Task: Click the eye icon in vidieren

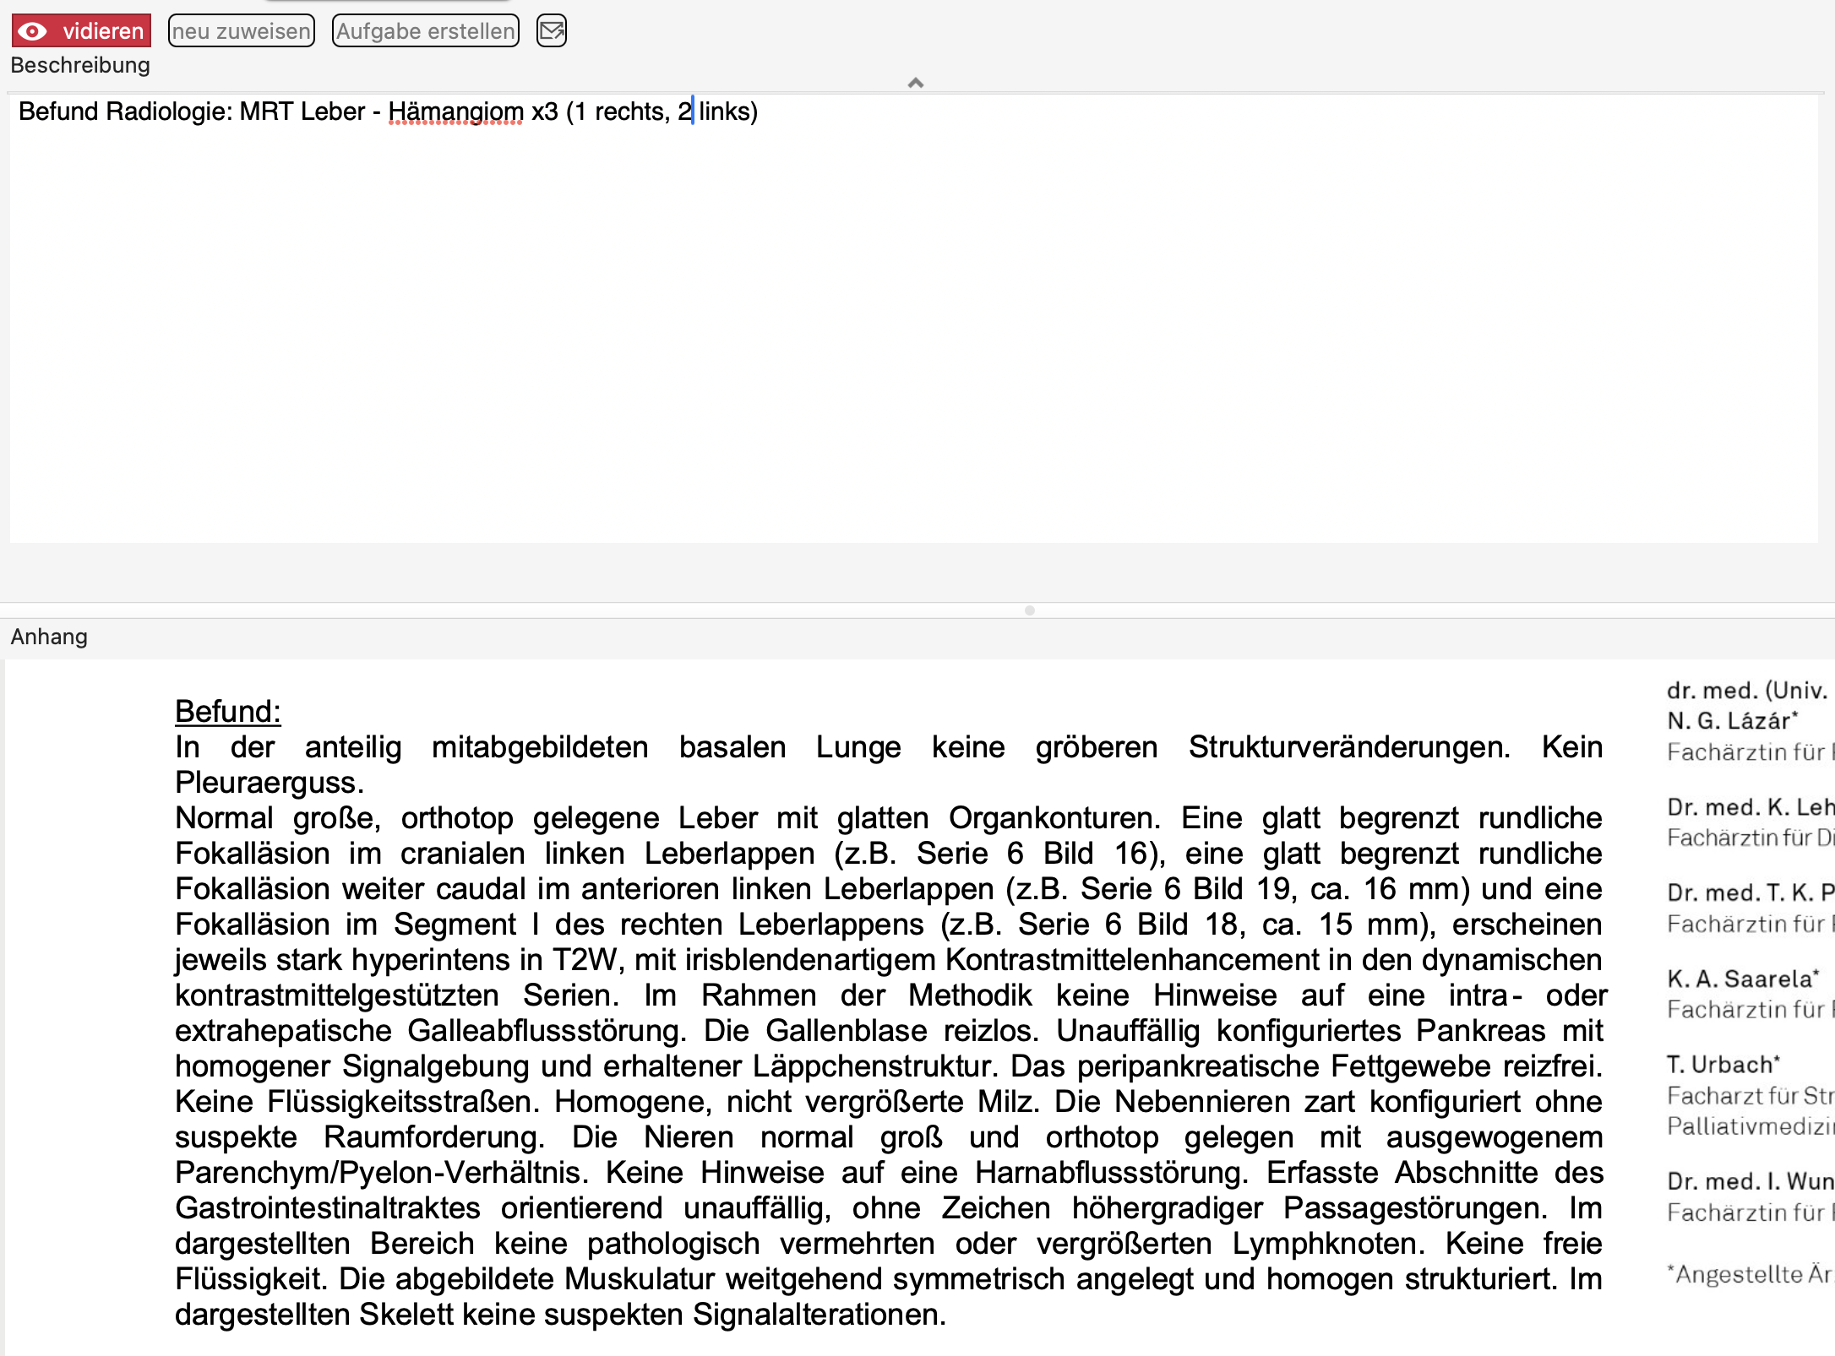Action: [x=33, y=31]
